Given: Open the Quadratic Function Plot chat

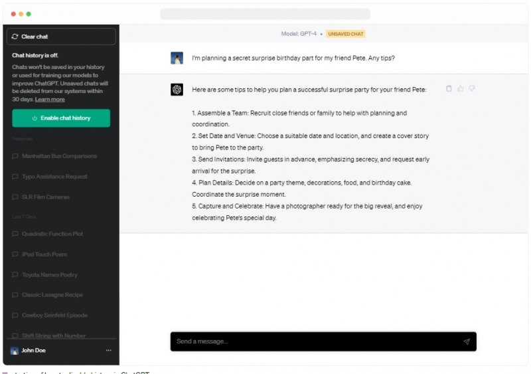Looking at the screenshot, I should click(x=52, y=234).
